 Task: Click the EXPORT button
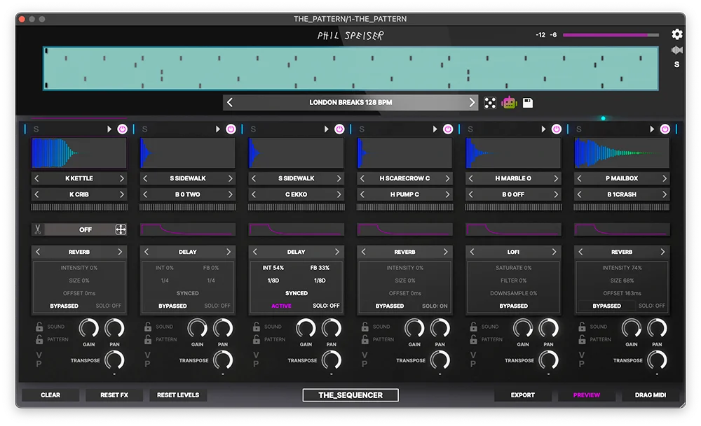point(522,395)
